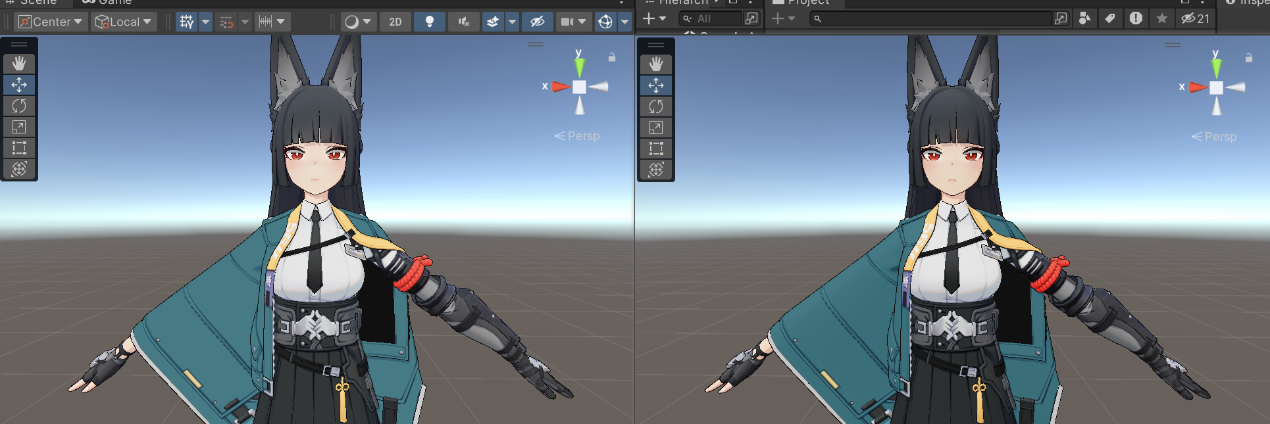Image resolution: width=1270 pixels, height=424 pixels.
Task: Open the Local handle rotation dropdown
Action: (124, 22)
